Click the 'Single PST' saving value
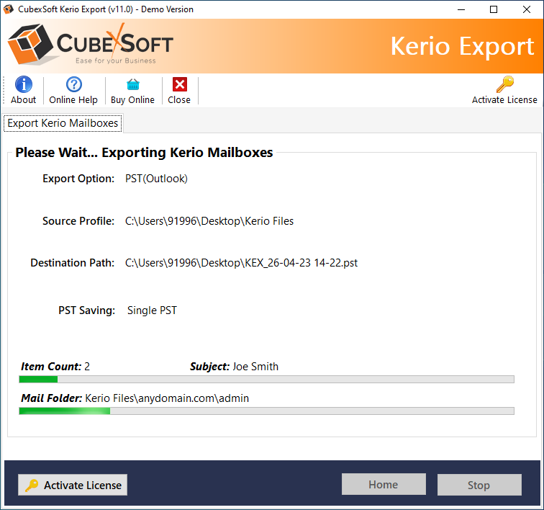The width and height of the screenshot is (544, 510). tap(152, 310)
